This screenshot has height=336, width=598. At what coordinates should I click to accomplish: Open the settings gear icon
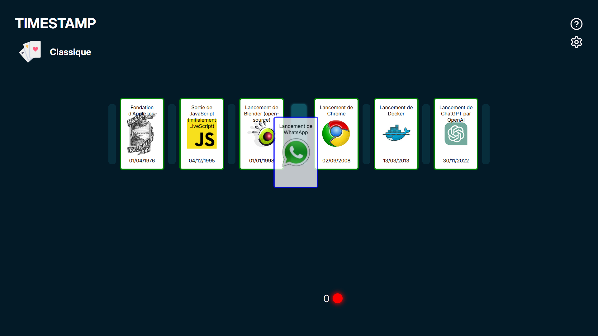[x=576, y=42]
